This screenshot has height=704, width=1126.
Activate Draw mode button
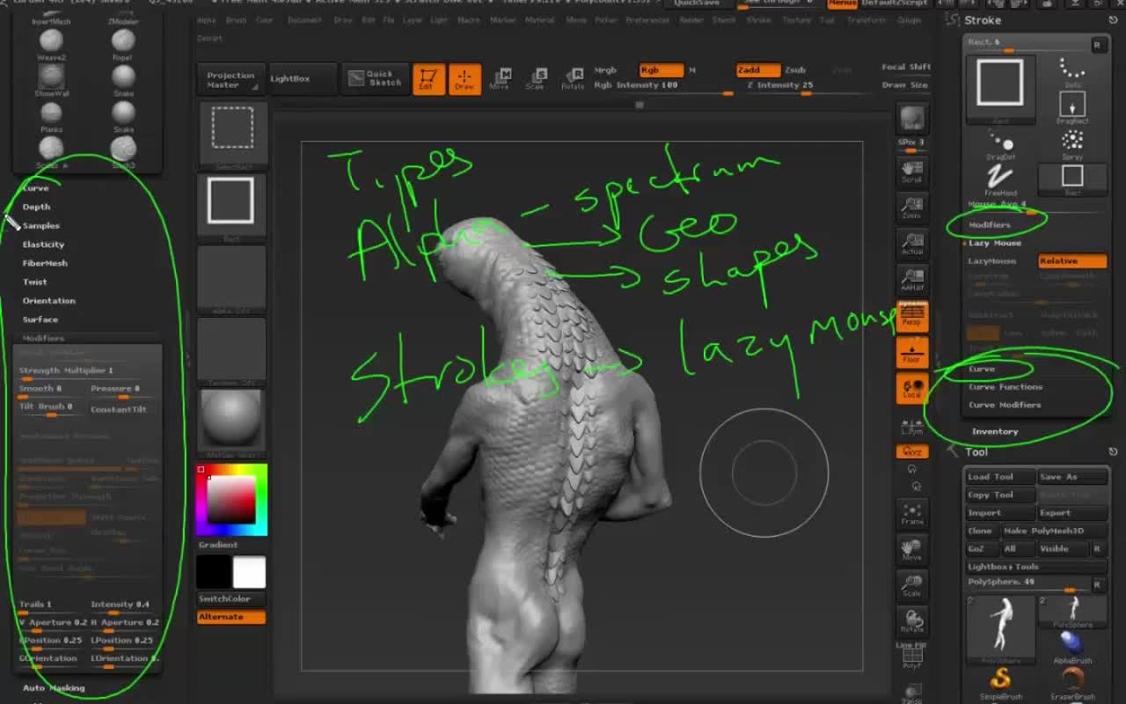coord(464,79)
